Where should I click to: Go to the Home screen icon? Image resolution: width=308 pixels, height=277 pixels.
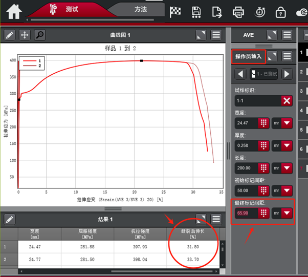click(x=14, y=11)
